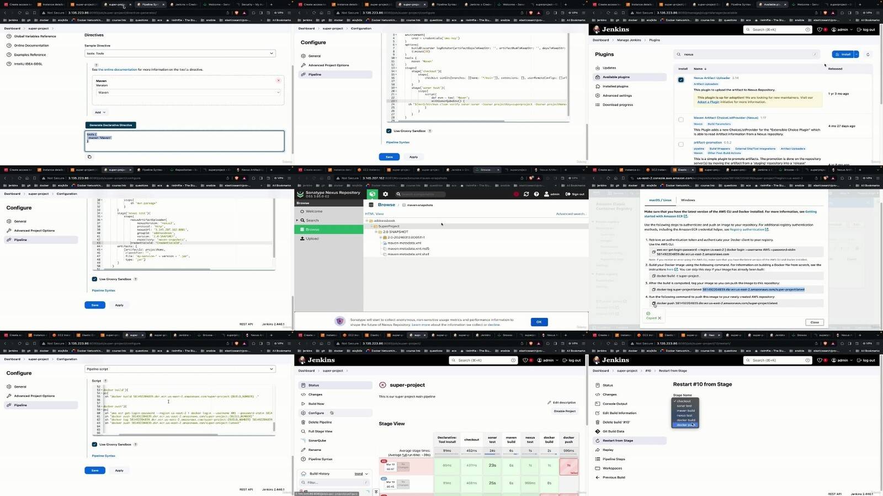The image size is (883, 496).
Task: Click copy icon below generated directive textbox
Action: [x=89, y=157]
